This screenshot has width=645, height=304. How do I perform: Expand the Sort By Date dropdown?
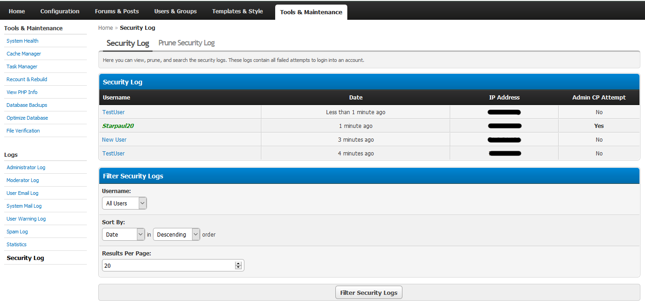point(123,234)
